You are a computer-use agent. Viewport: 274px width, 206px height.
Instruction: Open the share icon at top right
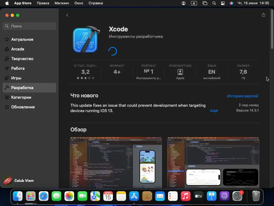click(263, 15)
